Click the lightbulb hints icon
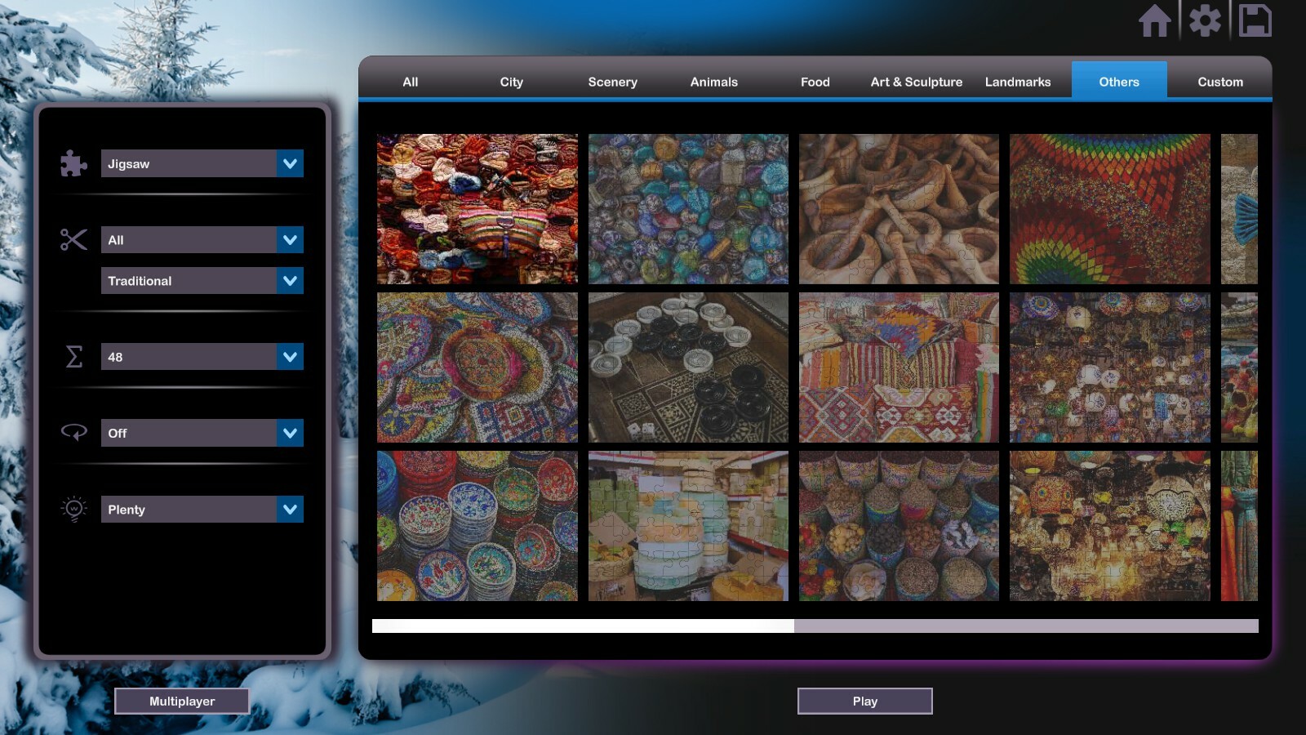This screenshot has width=1306, height=735. (73, 510)
